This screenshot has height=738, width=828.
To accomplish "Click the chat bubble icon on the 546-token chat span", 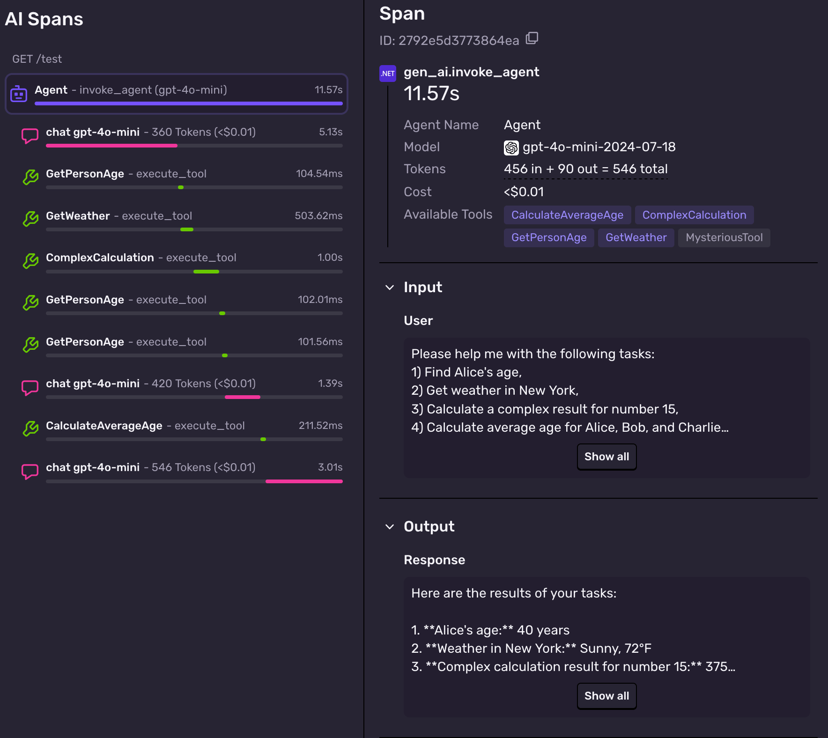I will [x=30, y=471].
